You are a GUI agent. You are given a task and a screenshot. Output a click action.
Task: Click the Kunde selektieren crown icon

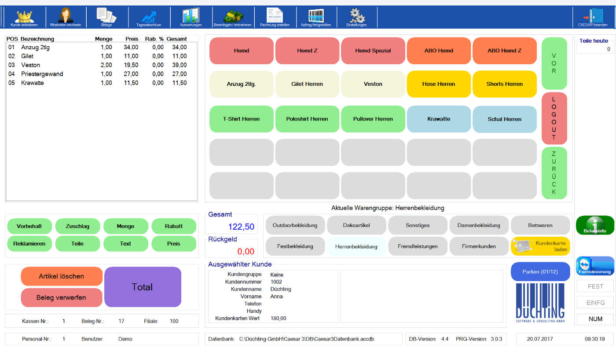click(24, 17)
